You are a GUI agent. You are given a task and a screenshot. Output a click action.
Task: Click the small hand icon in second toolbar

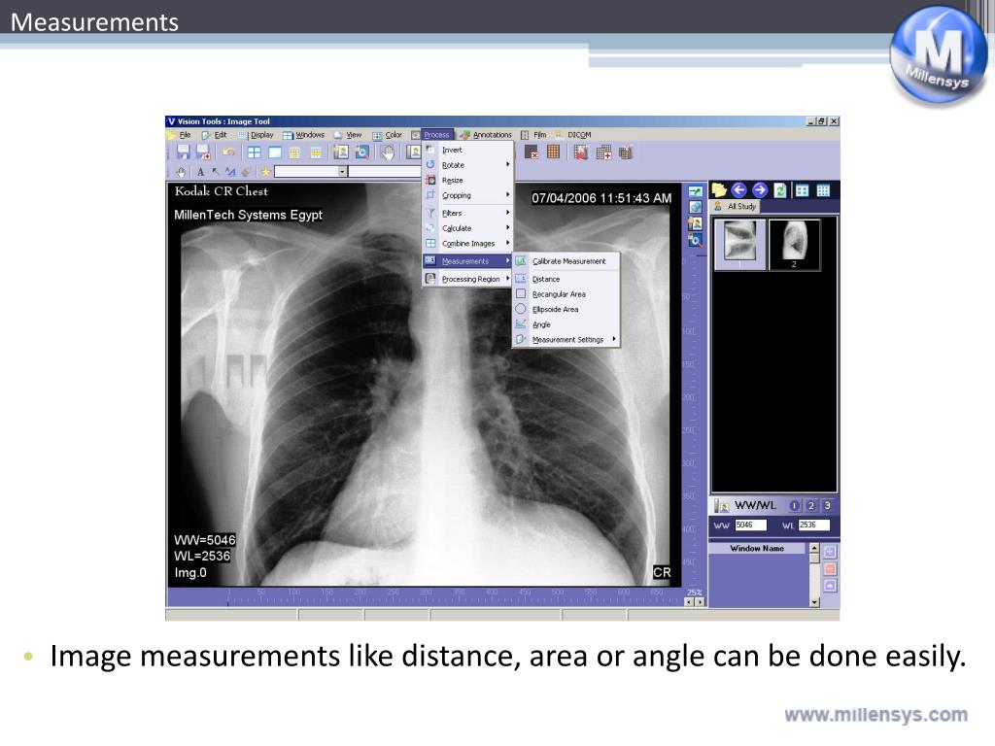[x=182, y=172]
